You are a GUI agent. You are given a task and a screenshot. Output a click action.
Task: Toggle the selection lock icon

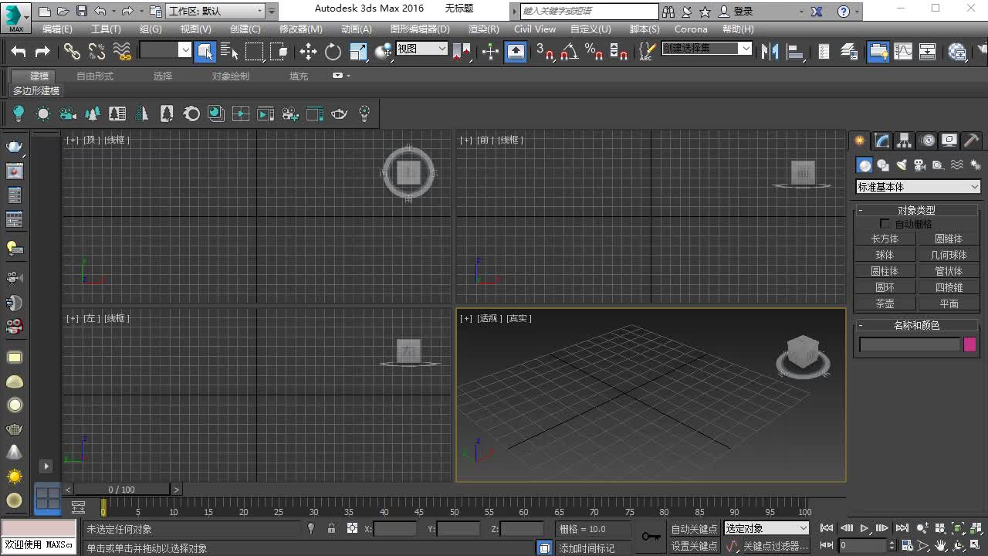331,529
